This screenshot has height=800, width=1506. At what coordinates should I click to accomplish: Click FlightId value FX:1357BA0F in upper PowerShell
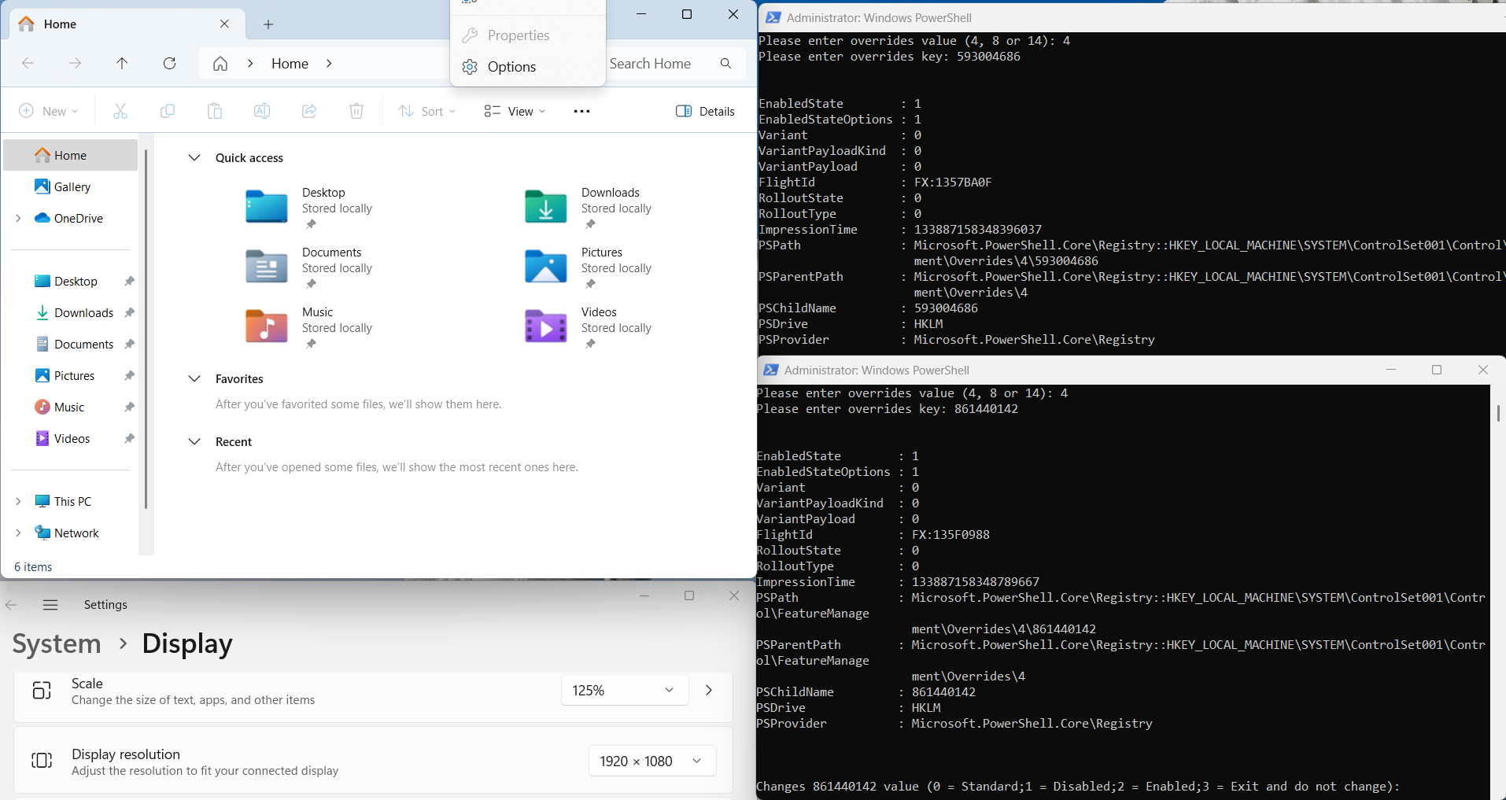953,182
